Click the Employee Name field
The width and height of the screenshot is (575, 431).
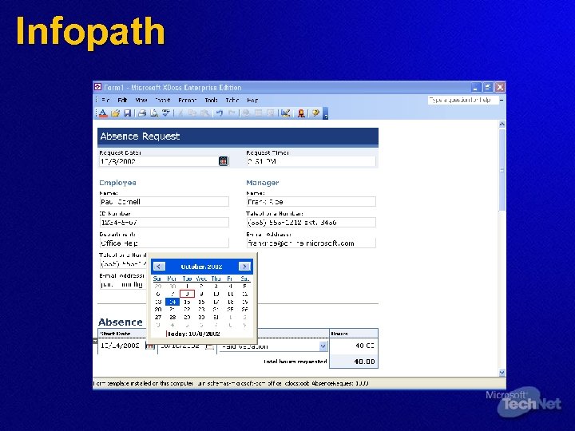click(x=165, y=202)
